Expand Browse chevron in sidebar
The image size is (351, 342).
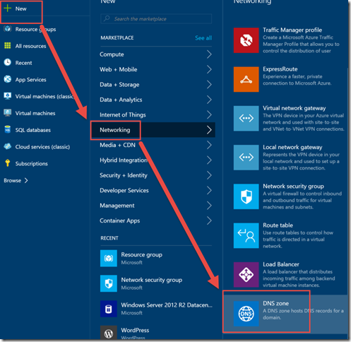(26, 180)
